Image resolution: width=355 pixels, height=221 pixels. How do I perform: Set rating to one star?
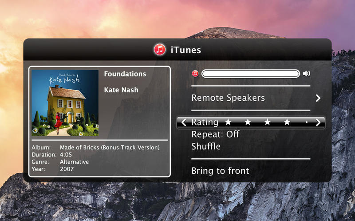228,122
